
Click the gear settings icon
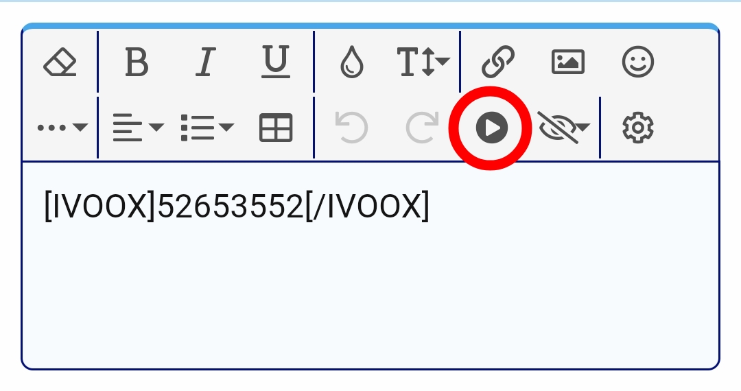(638, 128)
